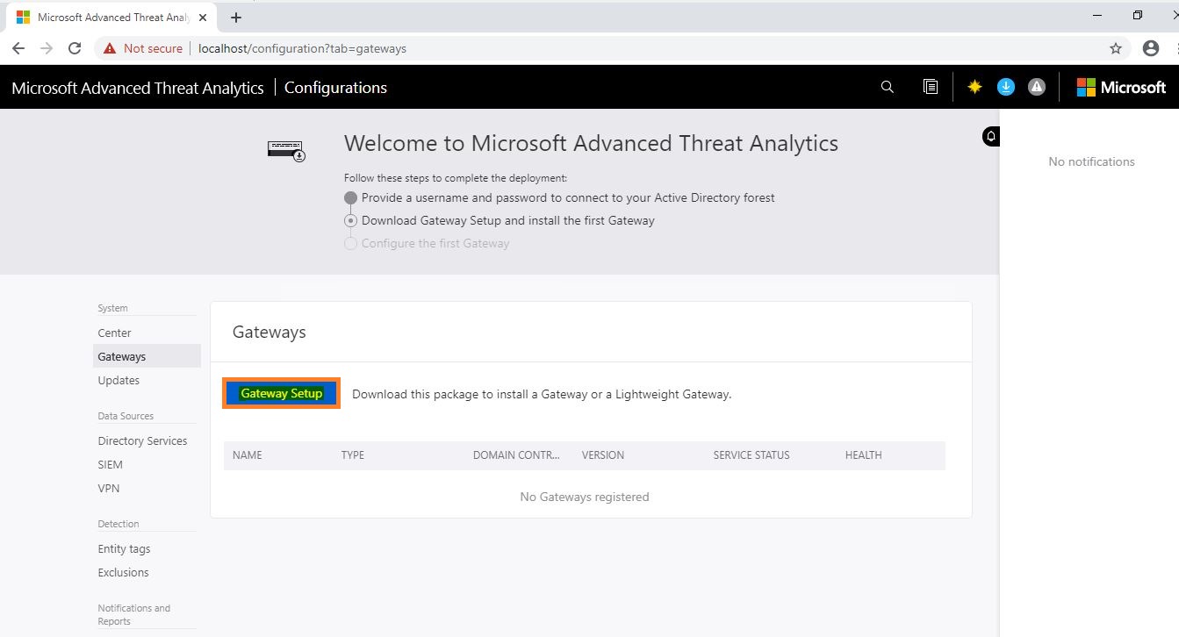Open Center in System sidebar
The image size is (1179, 637).
(x=115, y=333)
